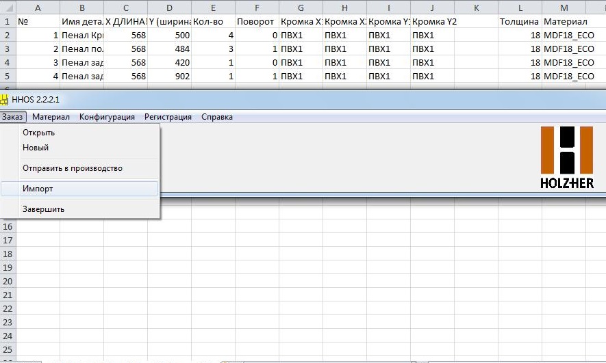Select spreadsheet column F header
Viewport: 606px width, 363px height.
tap(257, 8)
